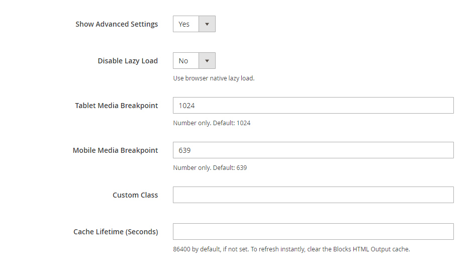Click the 'Number only. Default: 1024' hint

tap(212, 123)
